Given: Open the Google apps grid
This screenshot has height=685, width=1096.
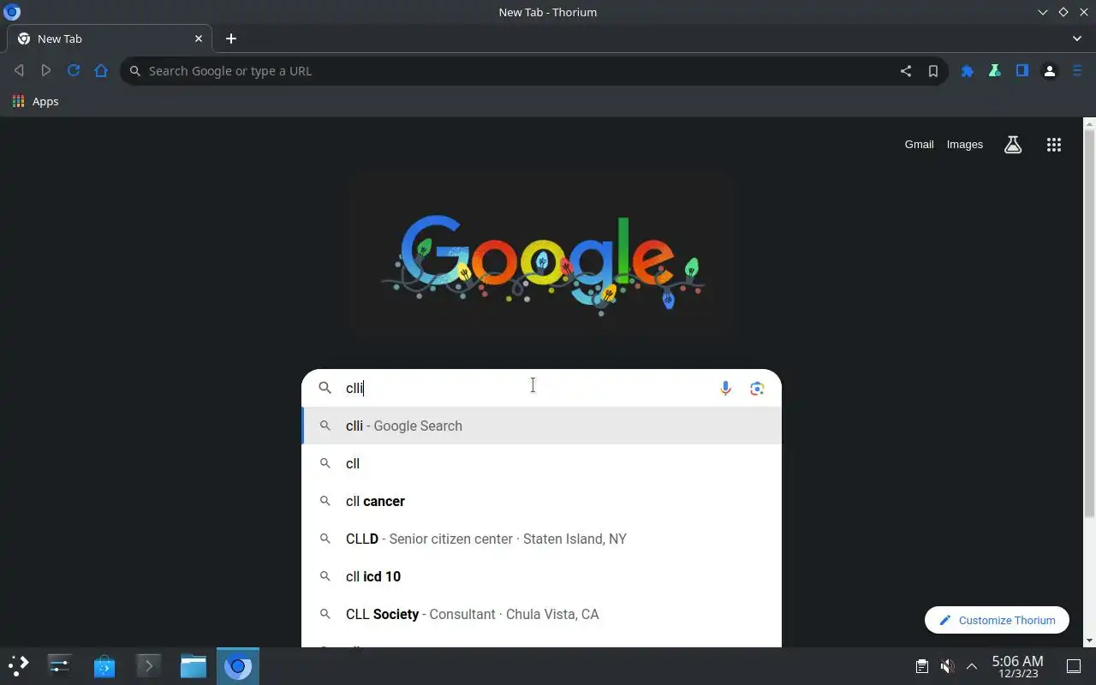Looking at the screenshot, I should pyautogui.click(x=1054, y=145).
